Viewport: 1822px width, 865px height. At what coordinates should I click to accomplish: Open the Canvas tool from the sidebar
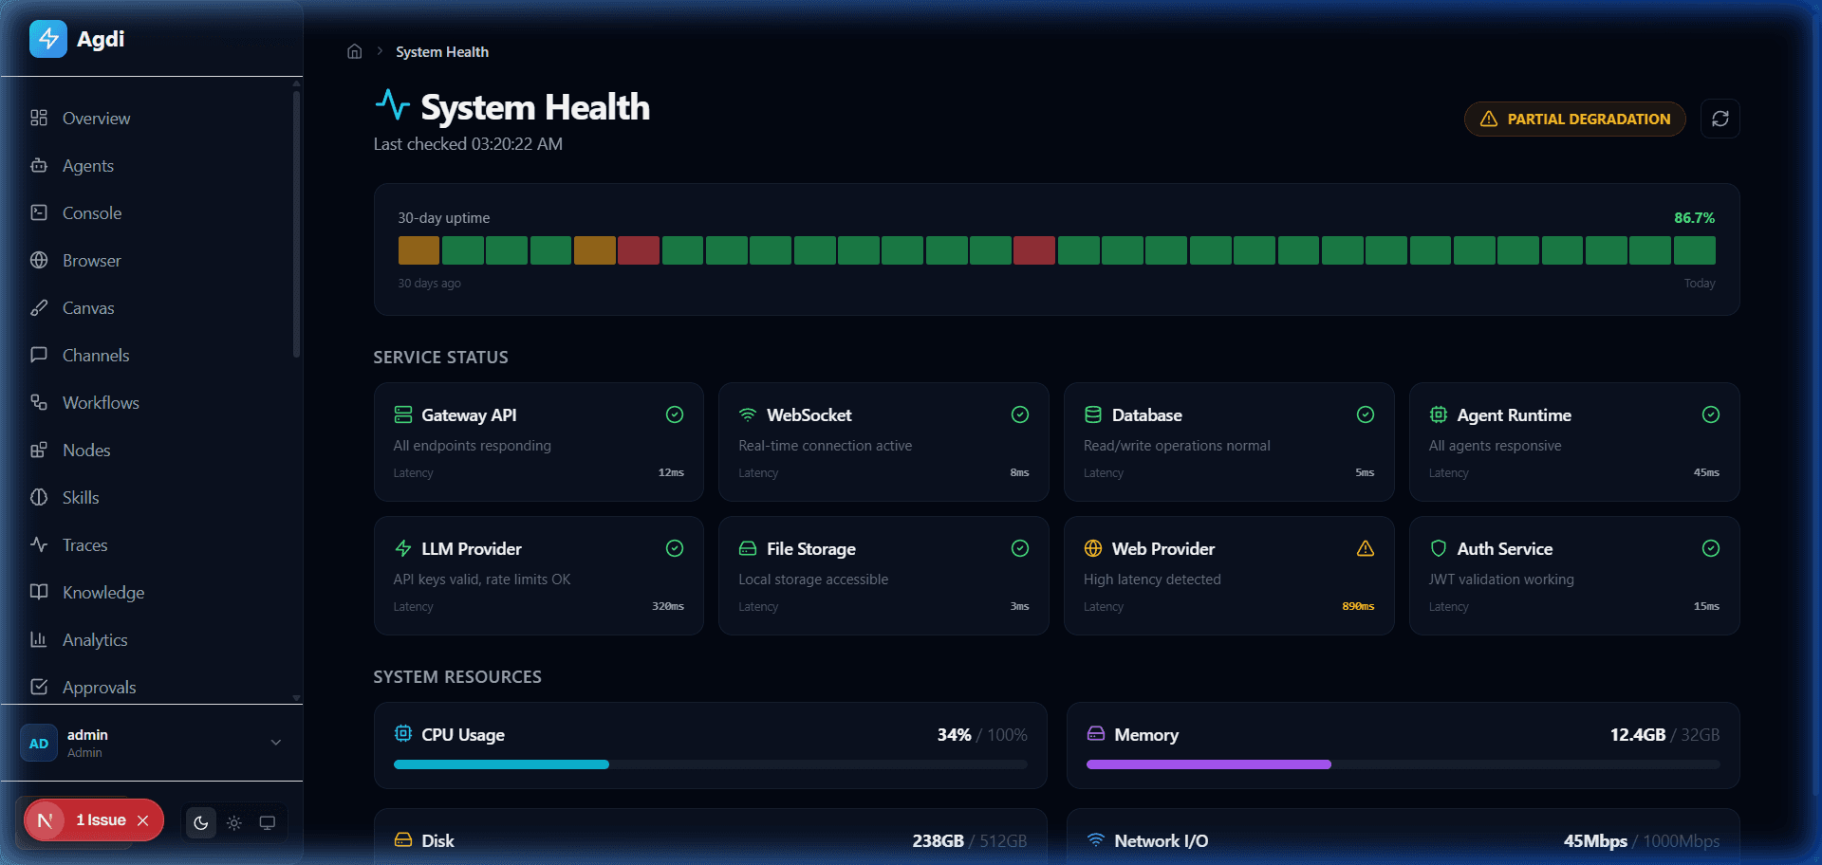pyautogui.click(x=87, y=307)
